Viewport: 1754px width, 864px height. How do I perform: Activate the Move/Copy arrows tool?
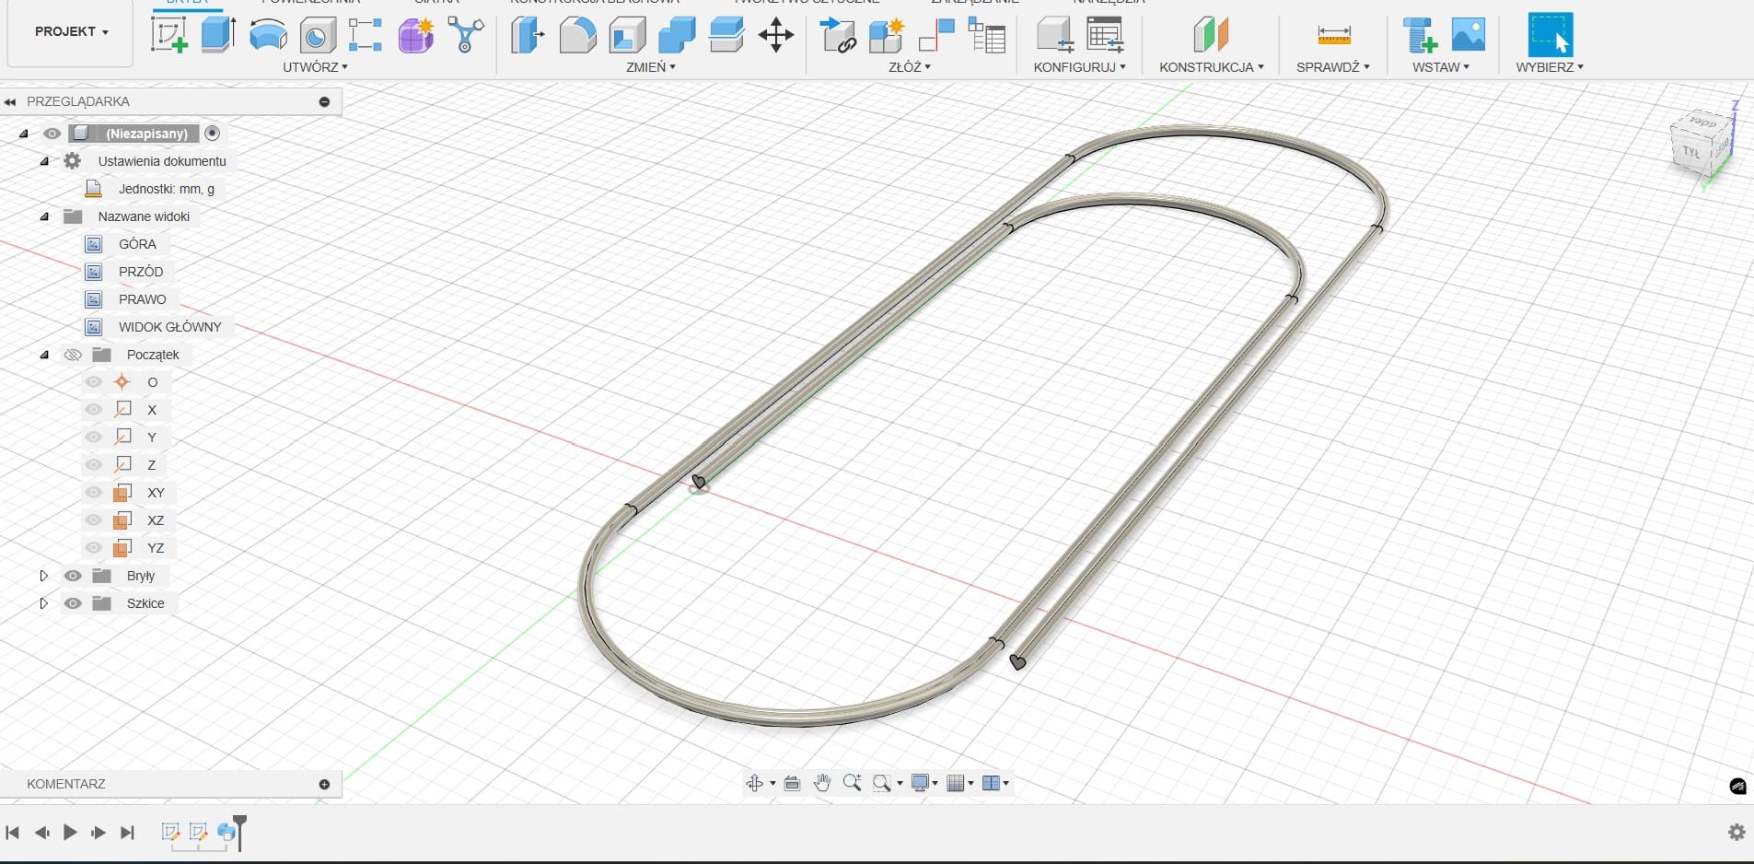775,36
